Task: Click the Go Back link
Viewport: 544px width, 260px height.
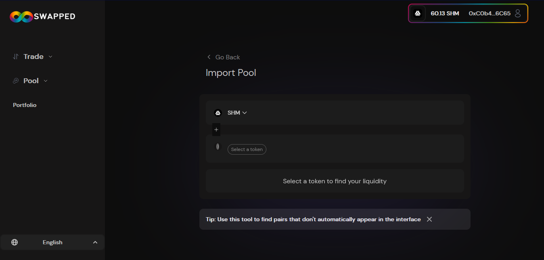Action: 228,57
